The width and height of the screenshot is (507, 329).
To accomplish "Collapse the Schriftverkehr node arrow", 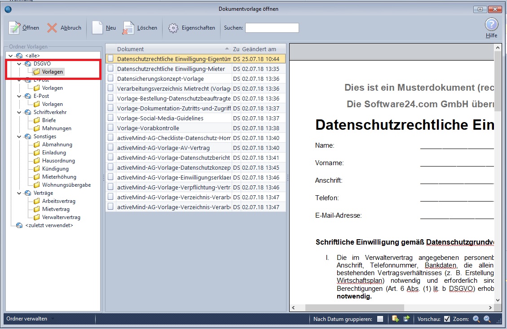I will point(19,112).
